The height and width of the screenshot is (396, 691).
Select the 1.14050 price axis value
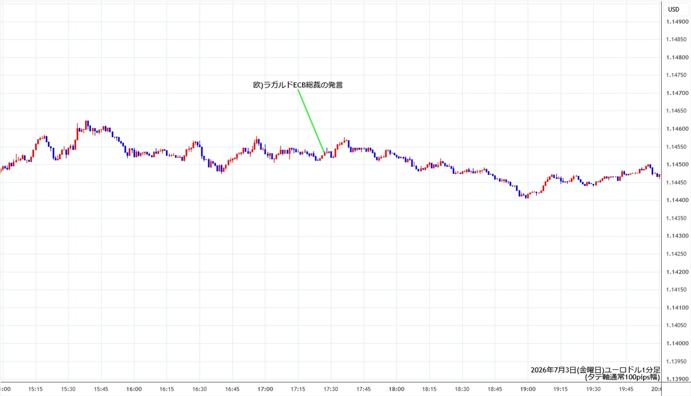pos(677,325)
